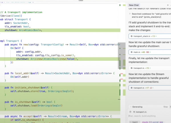Click the 'Searched codebase for' result text

(151, 15)
